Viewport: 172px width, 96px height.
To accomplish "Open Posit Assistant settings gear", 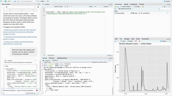I will [x=38, y=7].
